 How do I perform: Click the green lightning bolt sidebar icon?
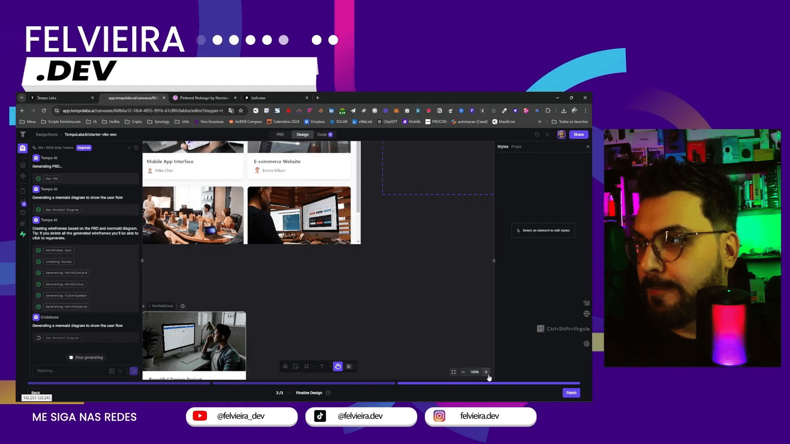pos(23,234)
